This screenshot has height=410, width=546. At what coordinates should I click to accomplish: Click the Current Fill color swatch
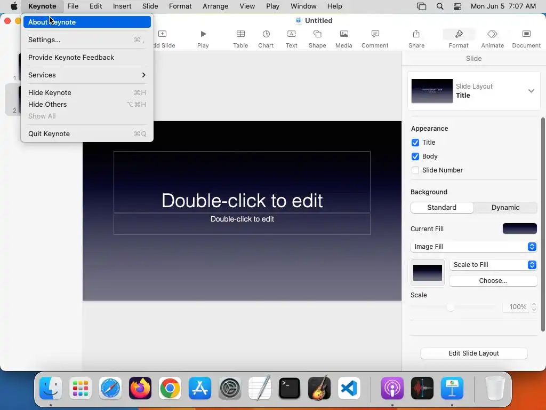tap(519, 228)
